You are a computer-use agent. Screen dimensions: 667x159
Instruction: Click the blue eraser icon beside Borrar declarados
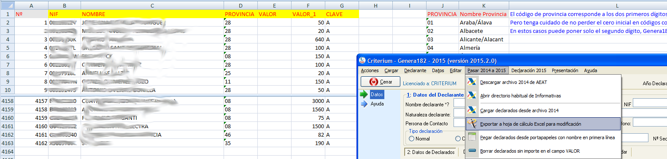click(x=472, y=151)
